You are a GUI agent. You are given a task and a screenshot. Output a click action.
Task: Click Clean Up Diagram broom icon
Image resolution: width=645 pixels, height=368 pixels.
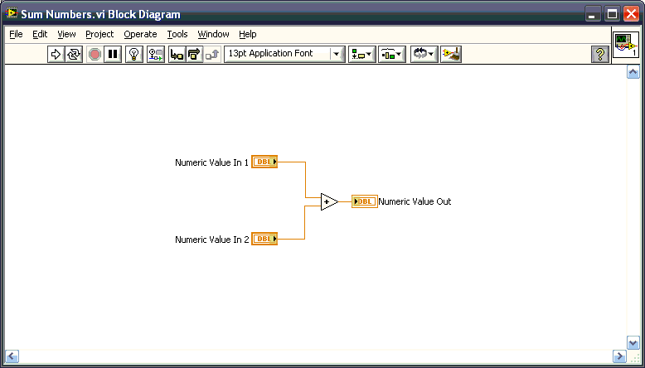click(451, 54)
